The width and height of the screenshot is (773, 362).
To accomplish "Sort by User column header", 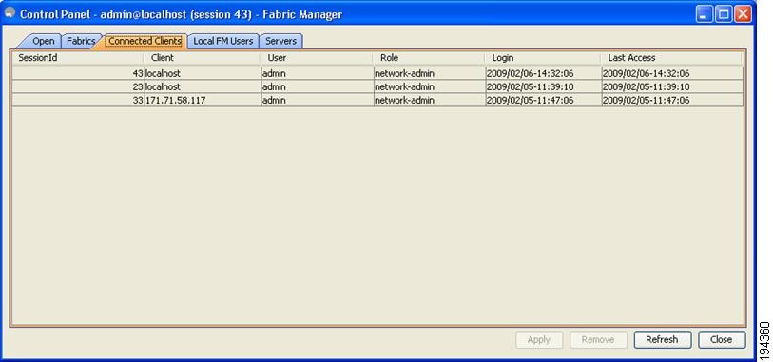I will pyautogui.click(x=317, y=58).
